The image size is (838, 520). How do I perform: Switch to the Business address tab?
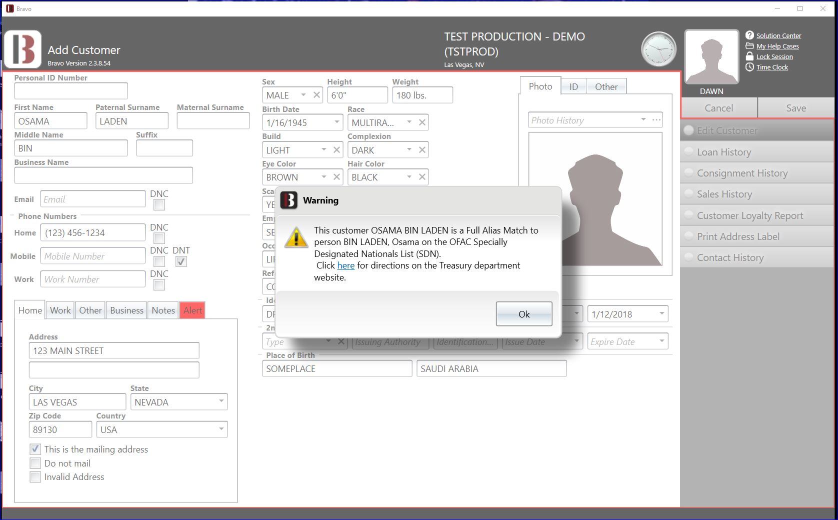pos(126,310)
